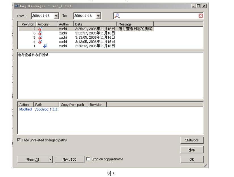Toggle Hide unrelated changed paths checkbox
This screenshot has height=177, width=234.
tap(19, 140)
